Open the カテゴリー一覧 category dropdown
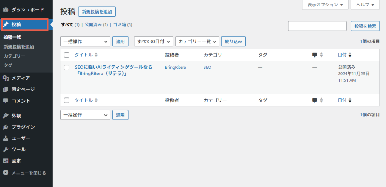Viewport: 386px width, 187px height. (x=197, y=41)
